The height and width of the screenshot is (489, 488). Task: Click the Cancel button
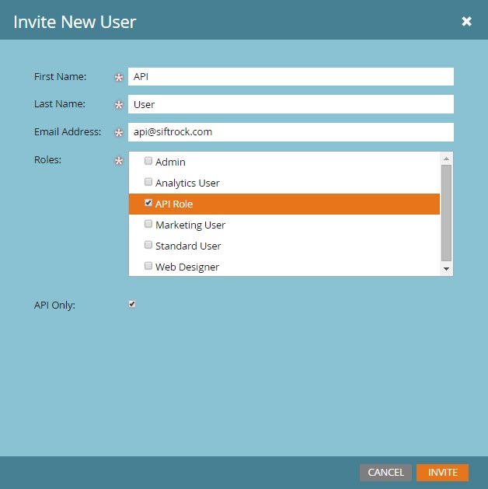385,473
